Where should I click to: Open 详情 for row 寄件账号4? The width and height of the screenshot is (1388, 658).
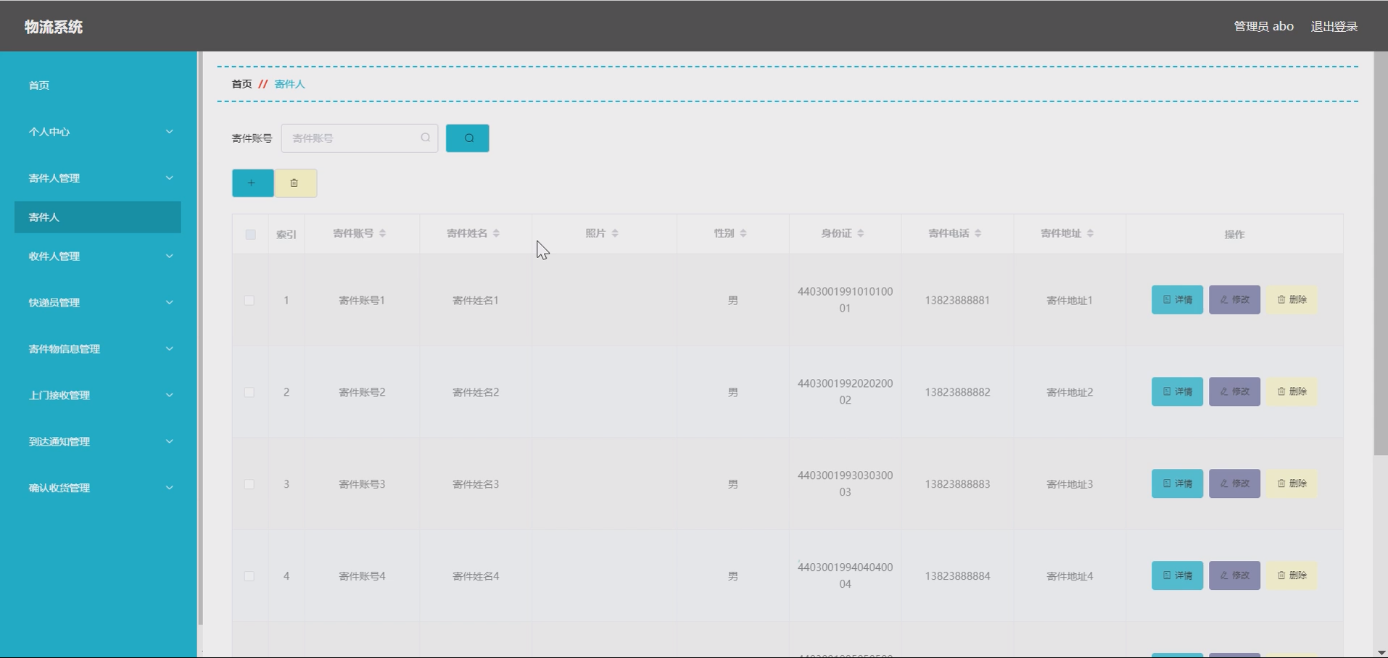coord(1177,575)
